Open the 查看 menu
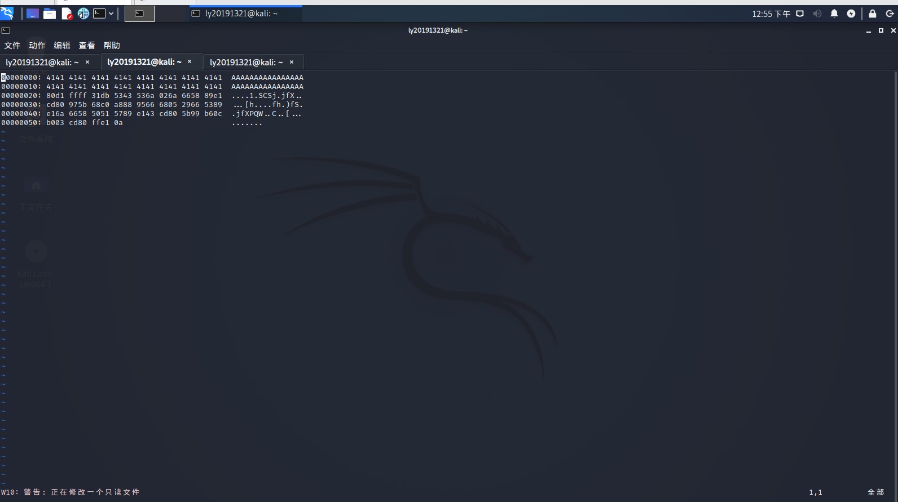 87,46
